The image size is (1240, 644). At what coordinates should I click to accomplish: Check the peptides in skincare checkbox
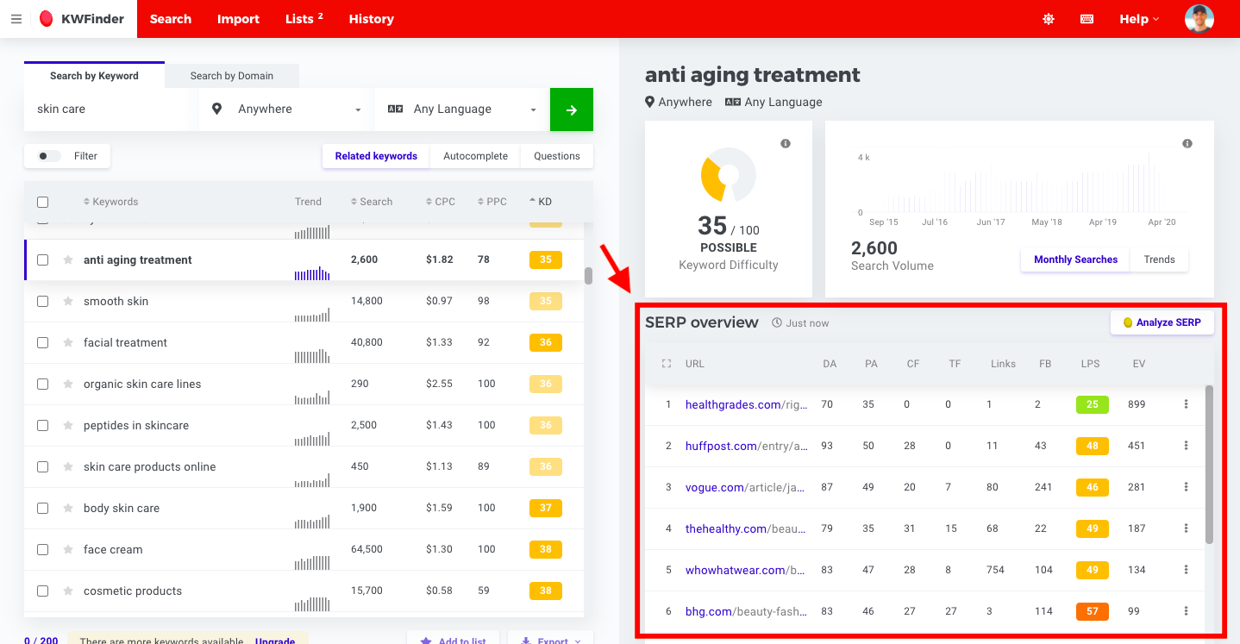pos(42,425)
